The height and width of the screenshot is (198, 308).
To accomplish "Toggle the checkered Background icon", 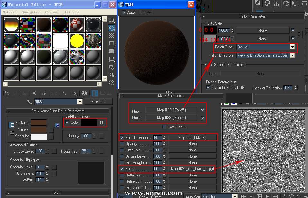I will click(x=112, y=36).
